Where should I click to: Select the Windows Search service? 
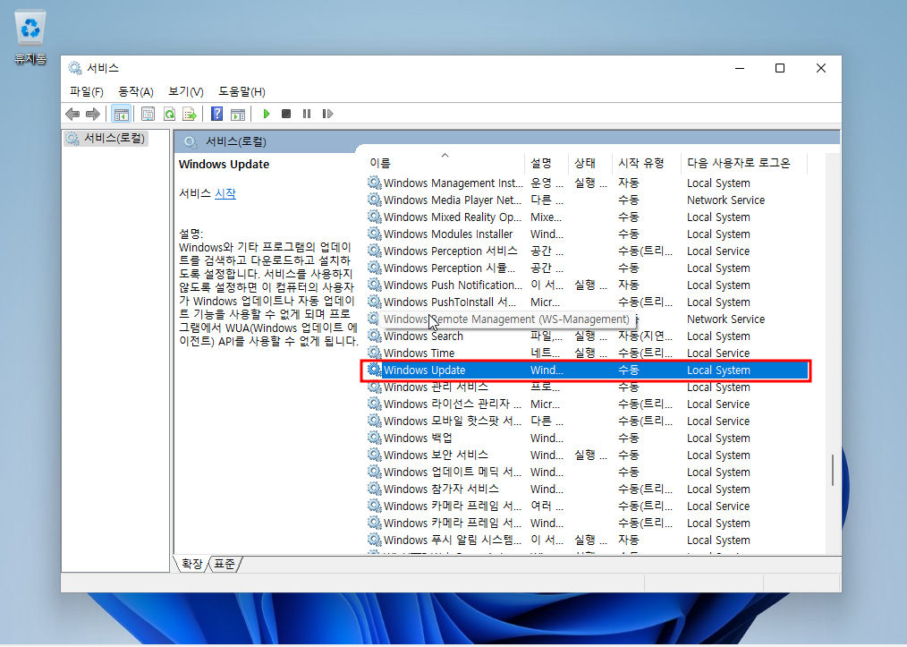[x=587, y=336]
